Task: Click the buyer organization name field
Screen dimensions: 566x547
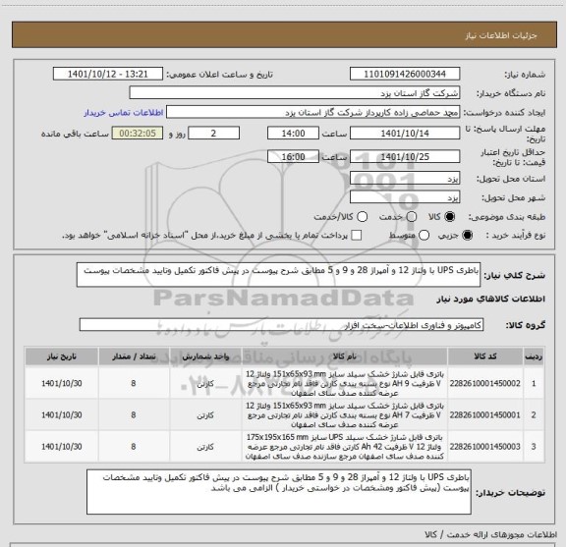Action: (x=295, y=93)
